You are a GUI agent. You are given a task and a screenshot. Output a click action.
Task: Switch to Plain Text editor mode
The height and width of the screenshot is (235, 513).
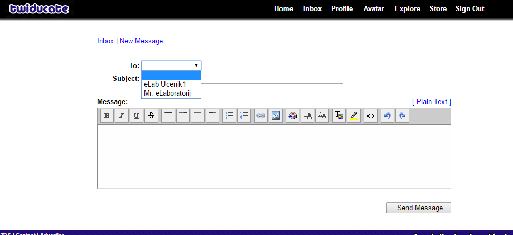tap(431, 101)
